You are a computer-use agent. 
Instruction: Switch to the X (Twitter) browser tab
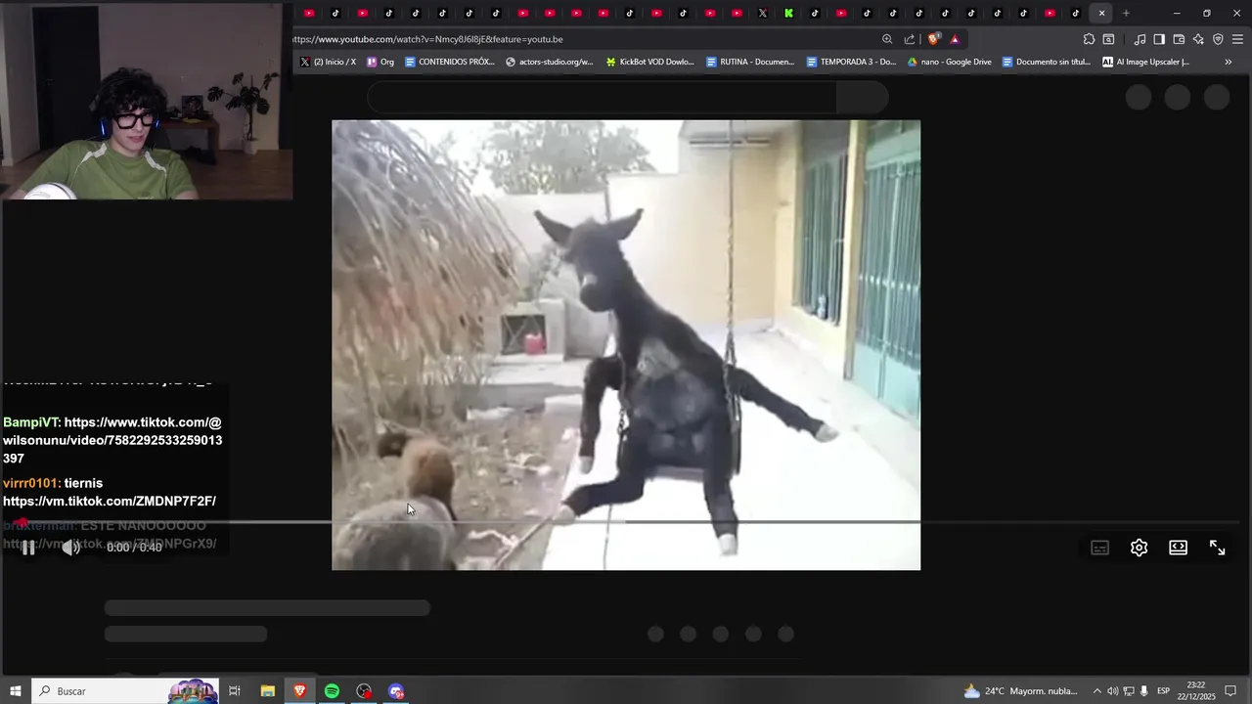[x=762, y=13]
